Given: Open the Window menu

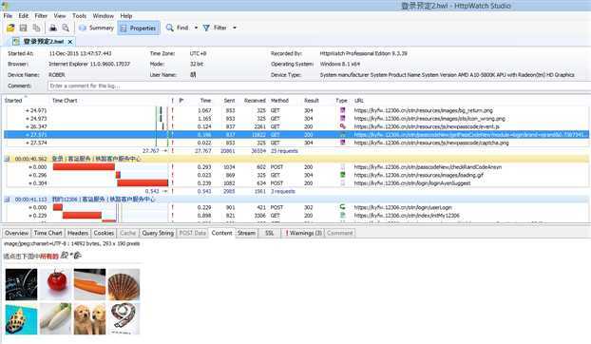Looking at the screenshot, I should click(104, 16).
